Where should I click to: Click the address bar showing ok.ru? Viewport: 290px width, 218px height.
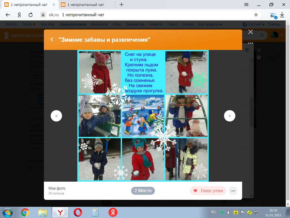[147, 15]
